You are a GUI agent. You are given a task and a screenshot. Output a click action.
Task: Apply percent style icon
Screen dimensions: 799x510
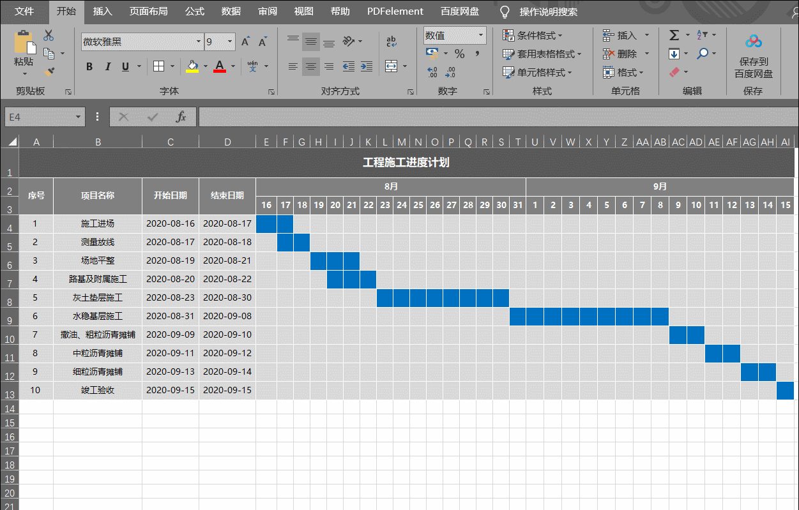click(460, 54)
